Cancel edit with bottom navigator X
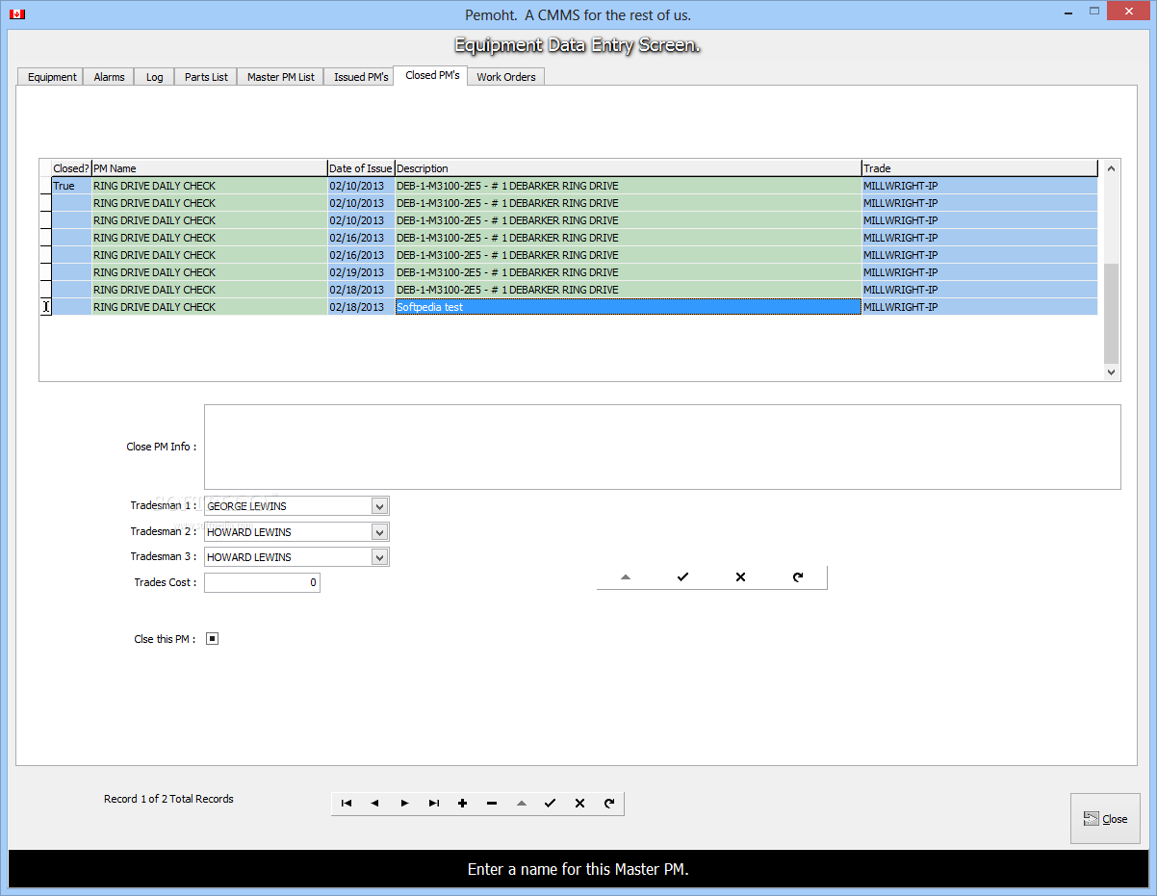The width and height of the screenshot is (1157, 896). (x=579, y=803)
